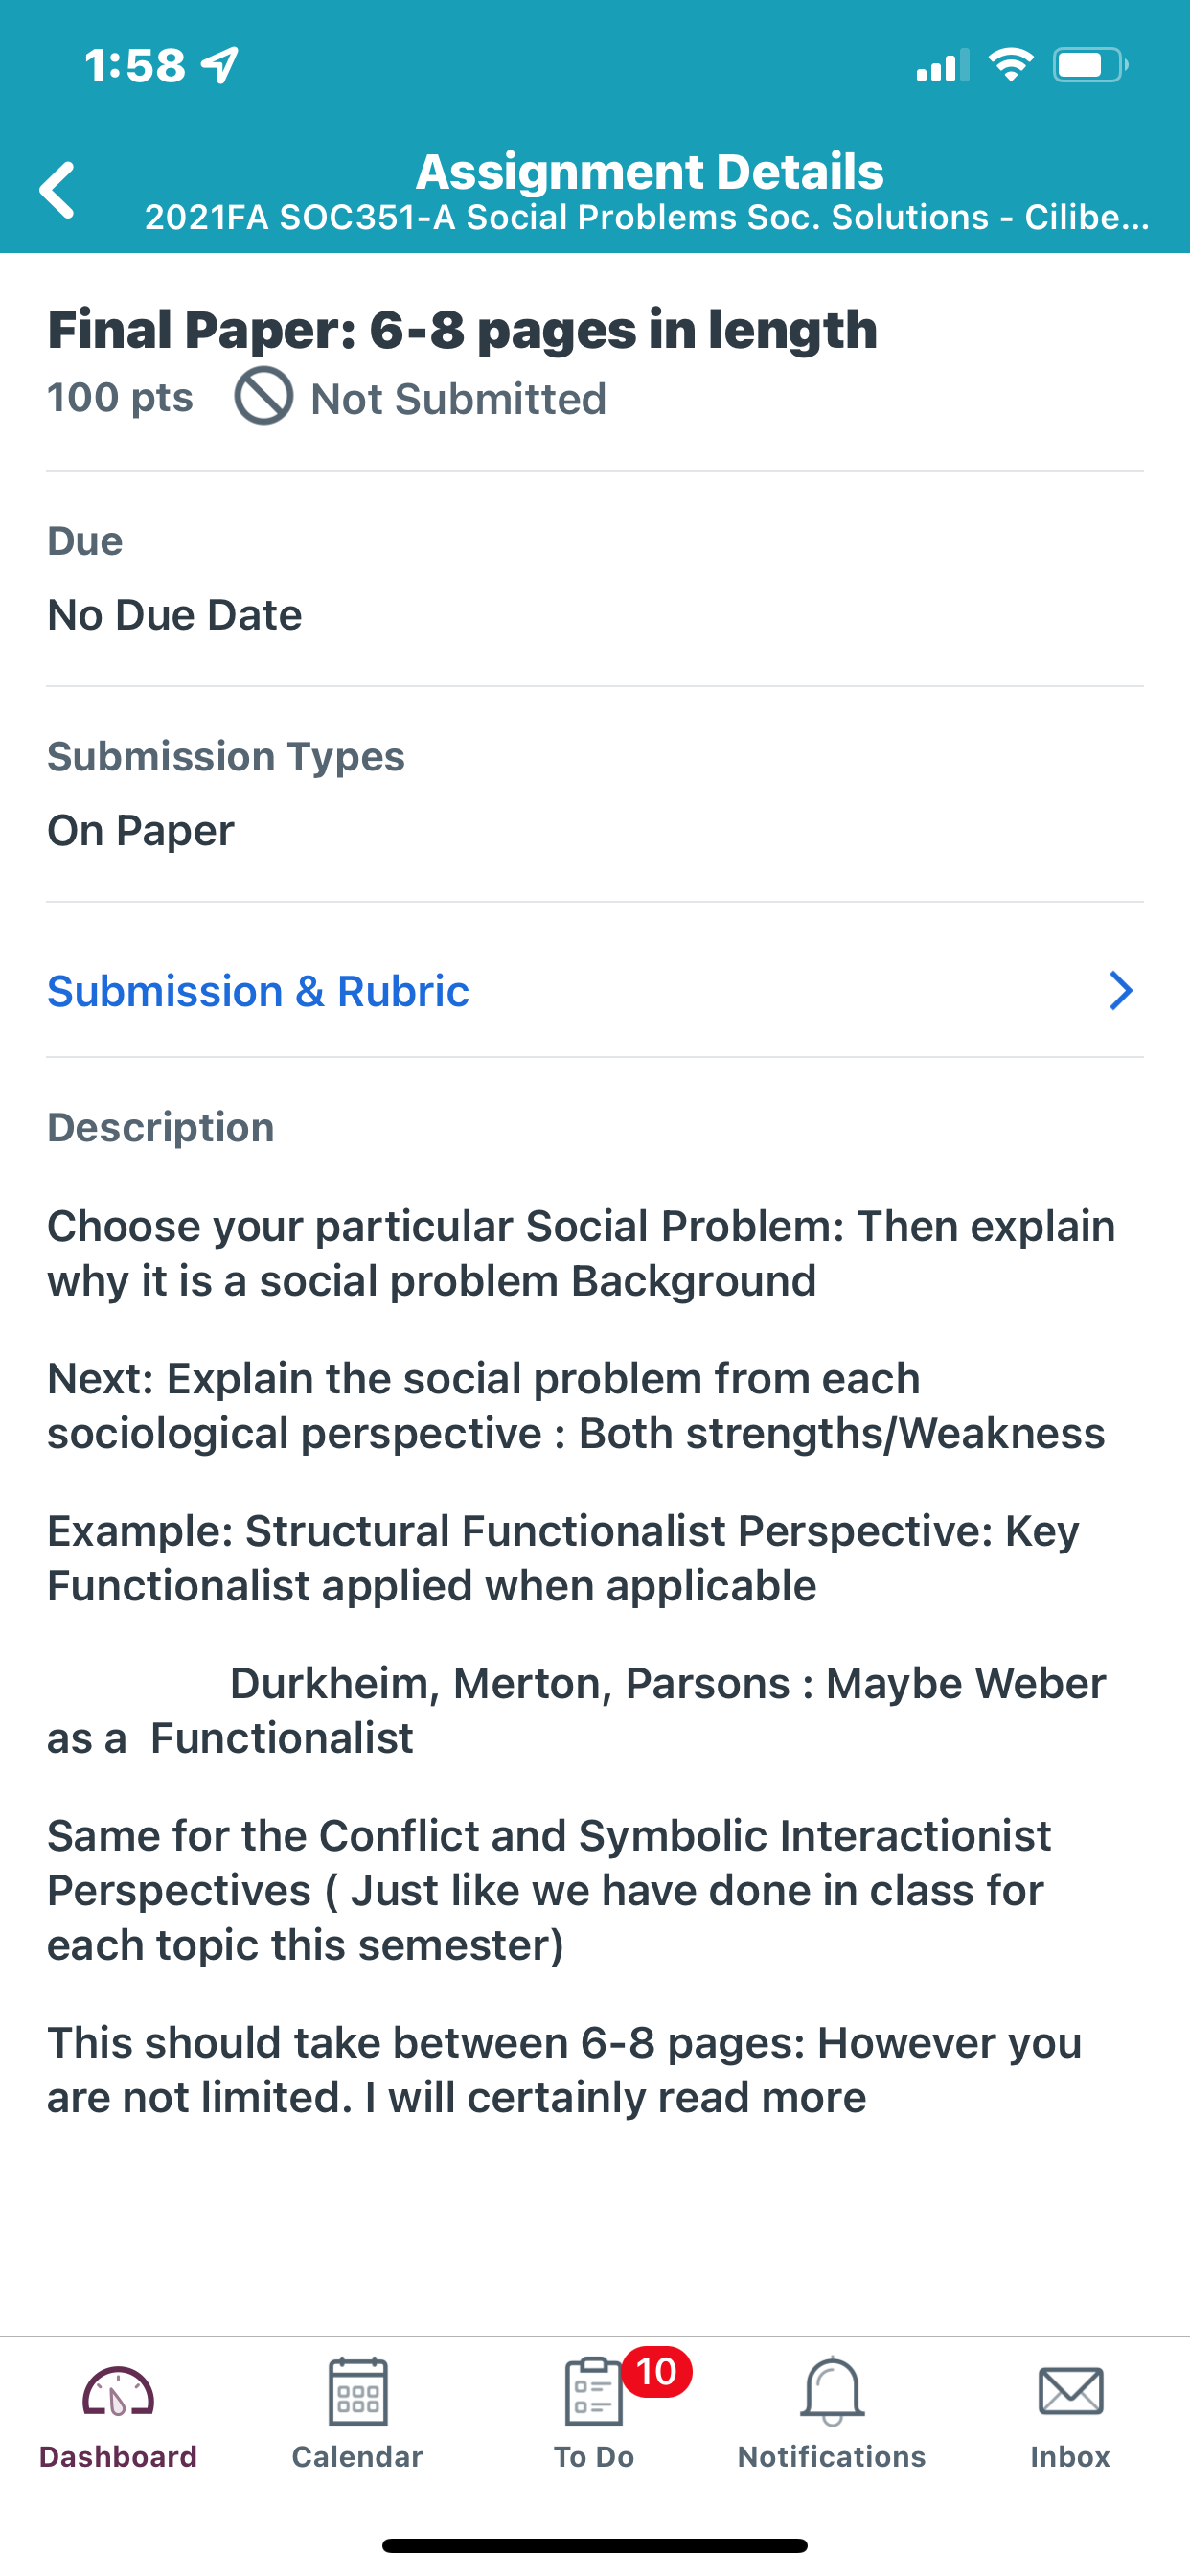Tap the Wi-Fi status icon

click(x=1011, y=65)
